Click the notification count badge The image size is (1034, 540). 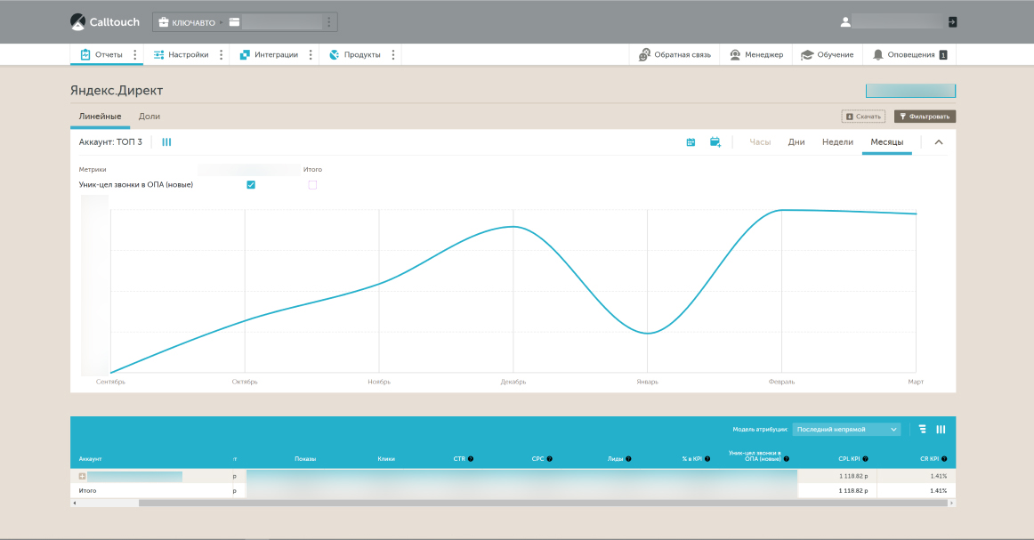(x=943, y=55)
